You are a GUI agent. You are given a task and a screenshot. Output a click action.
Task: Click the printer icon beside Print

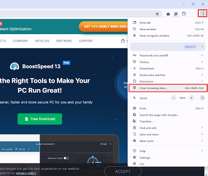tap(134, 108)
